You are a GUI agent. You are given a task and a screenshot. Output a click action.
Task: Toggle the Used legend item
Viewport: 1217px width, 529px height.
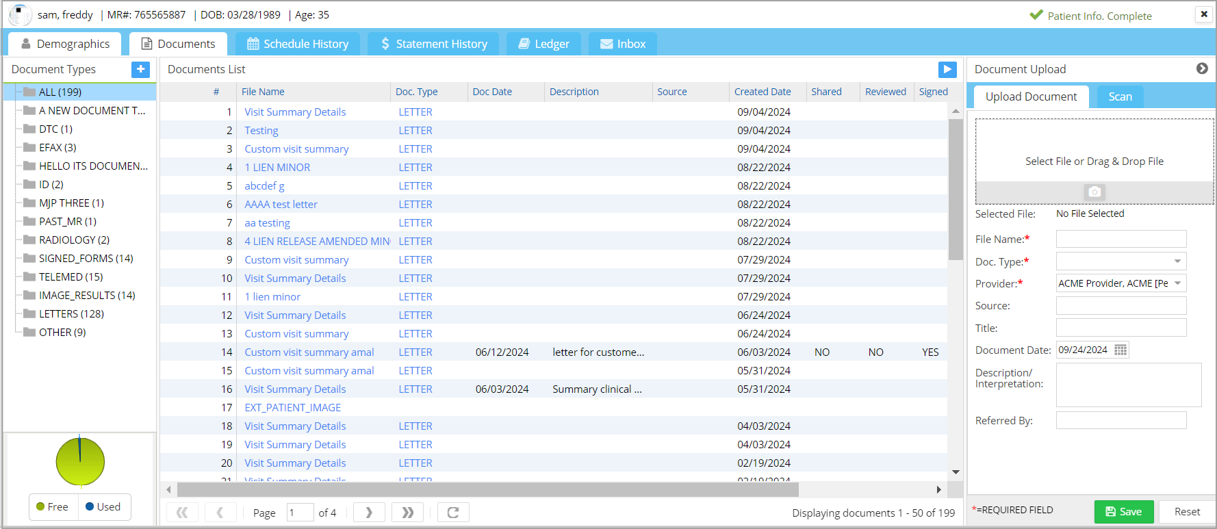(x=103, y=507)
